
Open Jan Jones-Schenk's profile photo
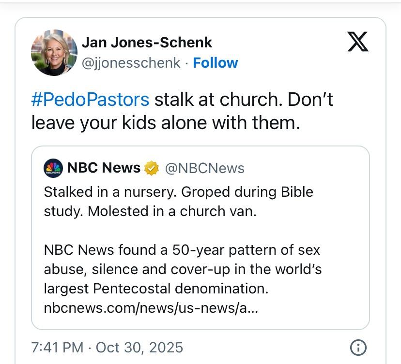pos(54,53)
